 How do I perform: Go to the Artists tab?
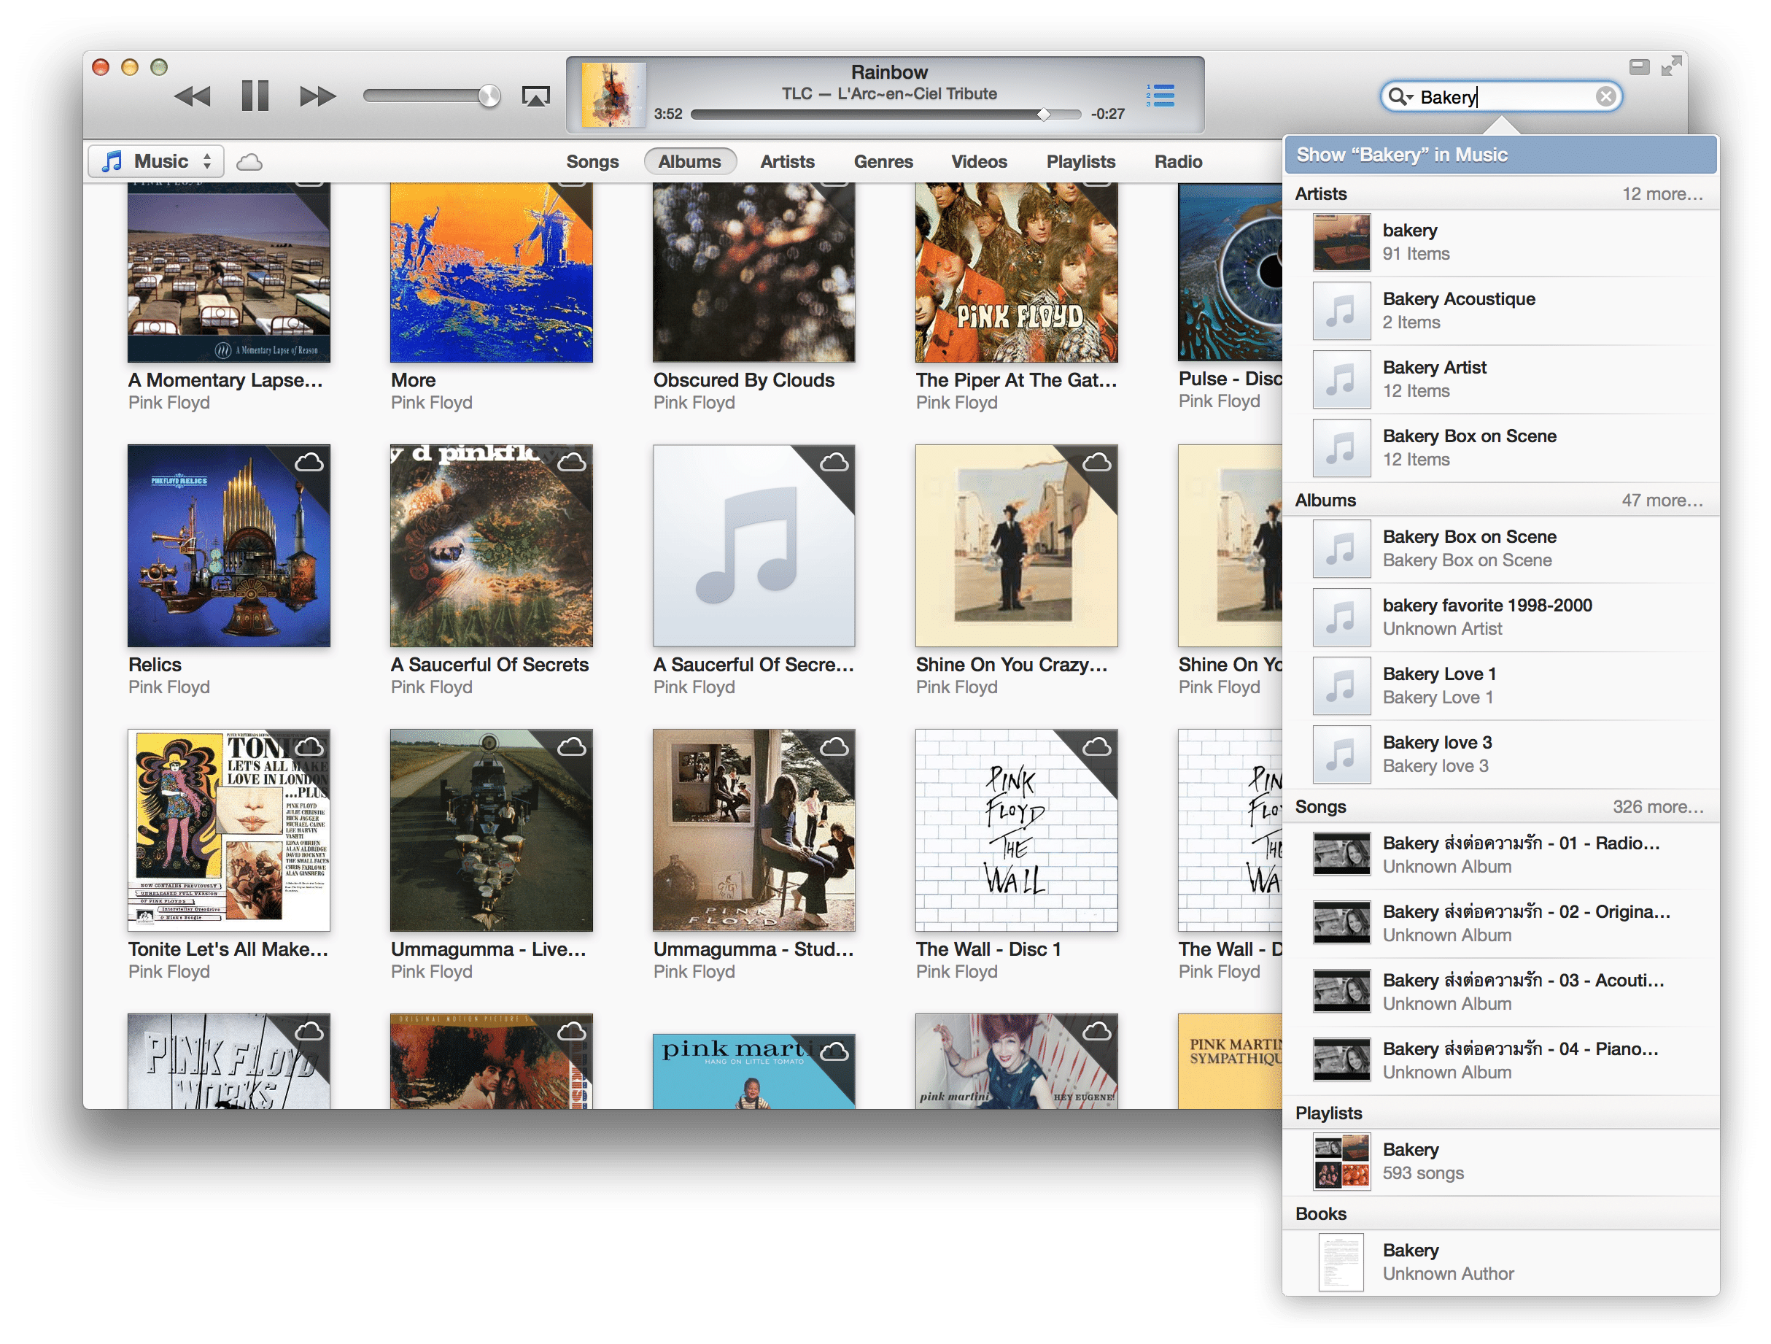click(x=787, y=162)
